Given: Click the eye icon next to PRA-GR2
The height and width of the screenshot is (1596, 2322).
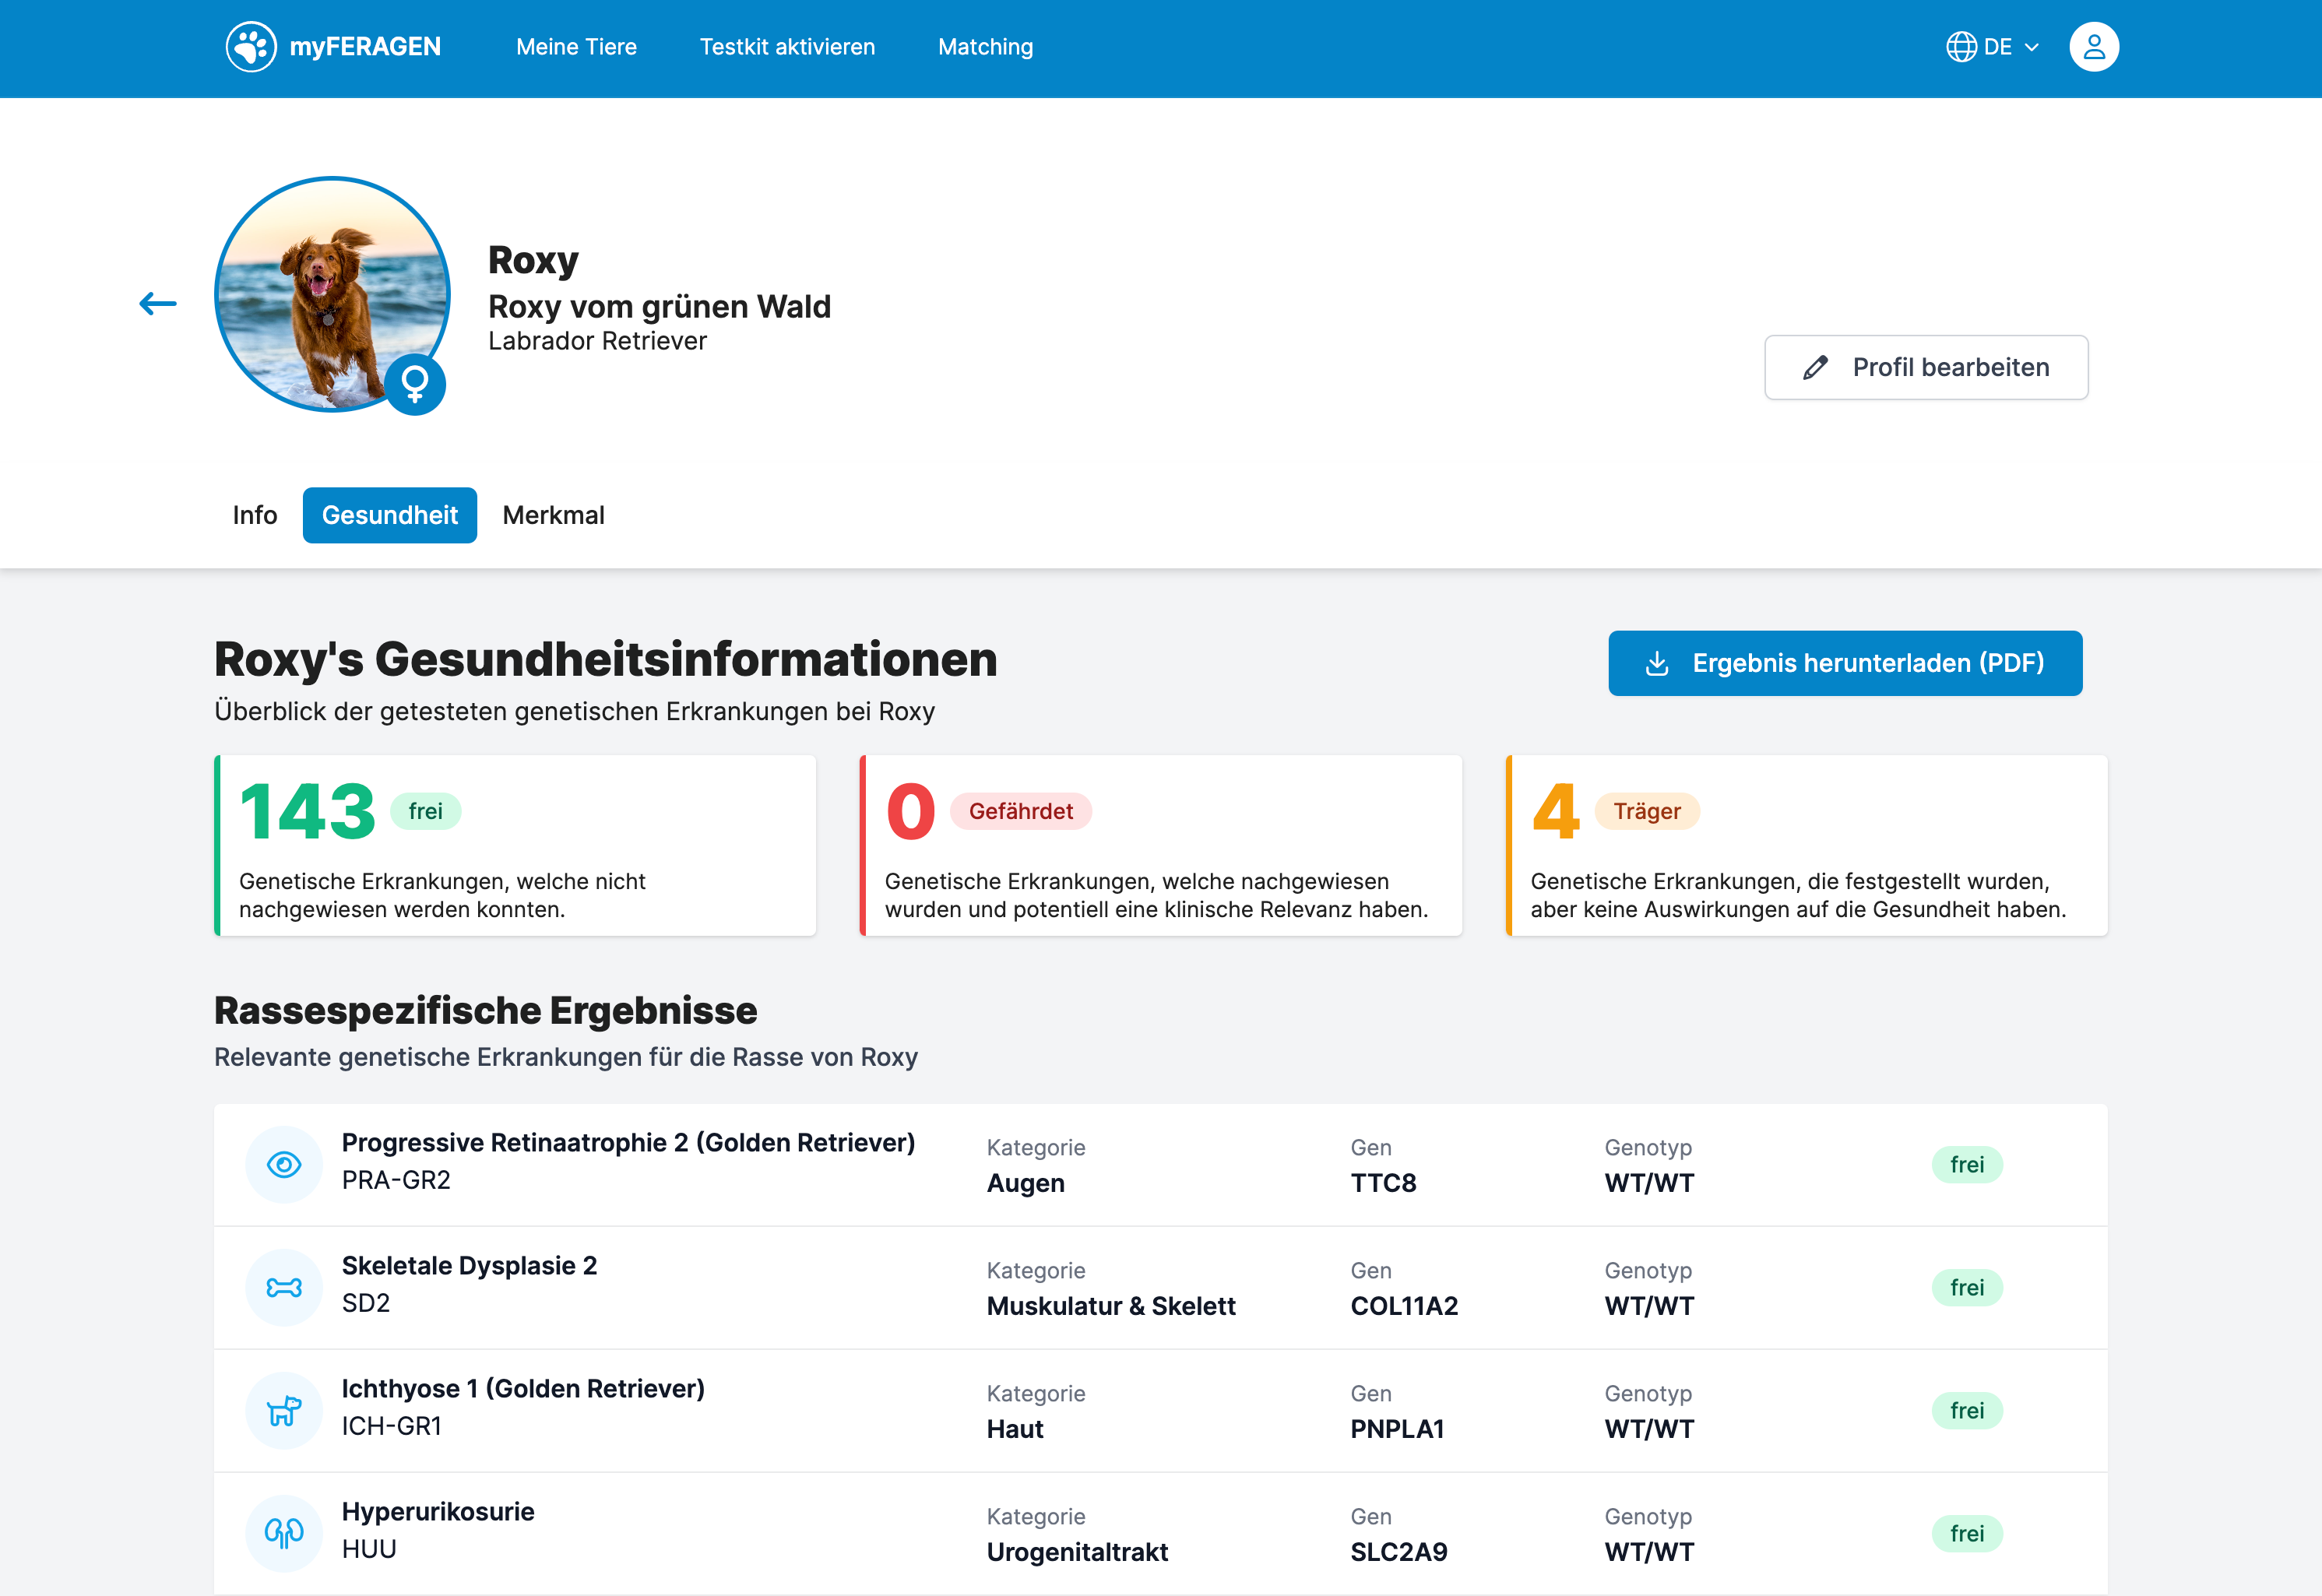Looking at the screenshot, I should 284,1164.
